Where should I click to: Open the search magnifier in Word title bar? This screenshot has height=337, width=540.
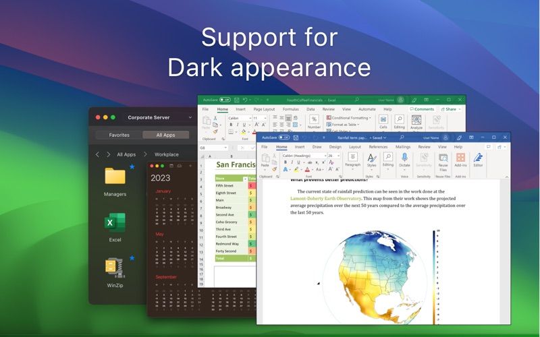pyautogui.click(x=402, y=137)
